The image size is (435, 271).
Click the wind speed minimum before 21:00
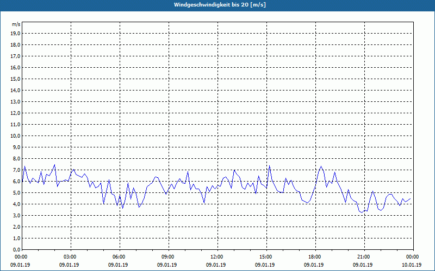[362, 212]
